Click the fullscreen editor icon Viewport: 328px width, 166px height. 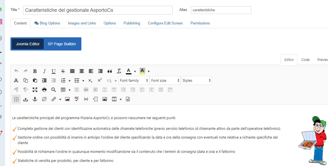(35, 90)
